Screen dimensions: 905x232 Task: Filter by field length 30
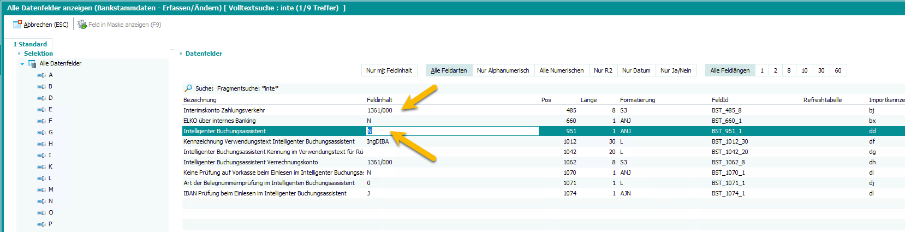click(821, 70)
